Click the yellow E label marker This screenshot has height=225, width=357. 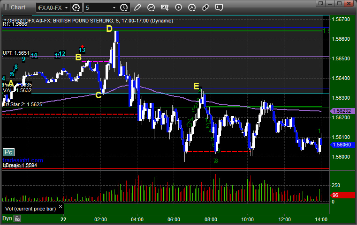tap(196, 86)
